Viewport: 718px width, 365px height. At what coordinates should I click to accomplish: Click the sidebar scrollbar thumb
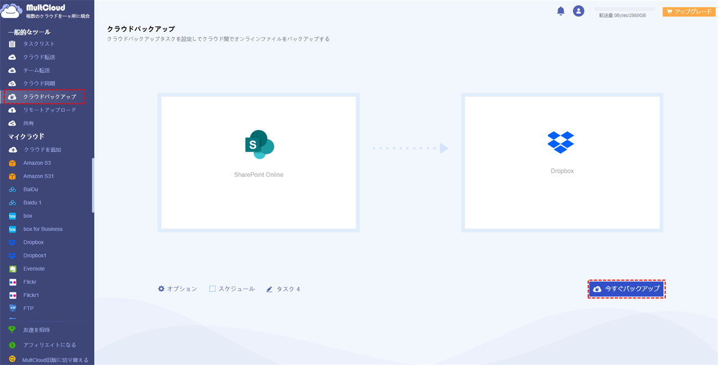point(93,185)
